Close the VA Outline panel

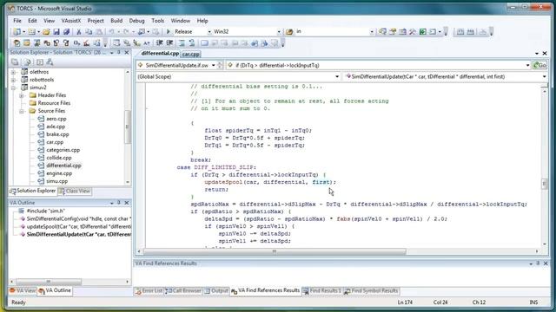(127, 203)
